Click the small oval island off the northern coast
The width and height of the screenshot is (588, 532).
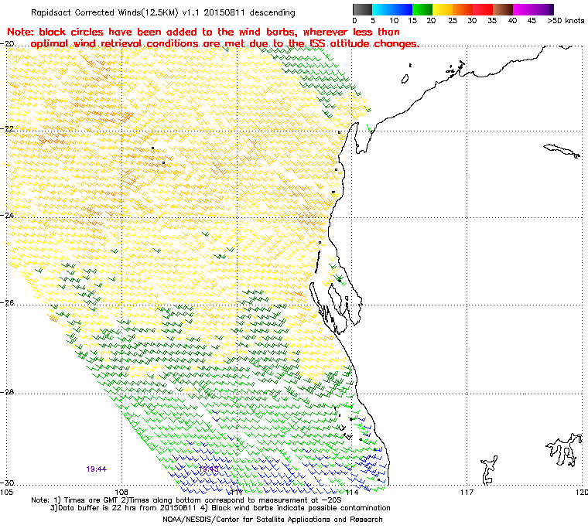point(405,79)
